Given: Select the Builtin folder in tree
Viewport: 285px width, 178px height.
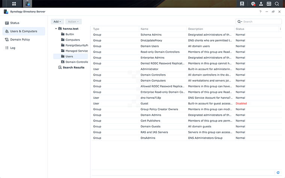Looking at the screenshot, I should [x=70, y=34].
